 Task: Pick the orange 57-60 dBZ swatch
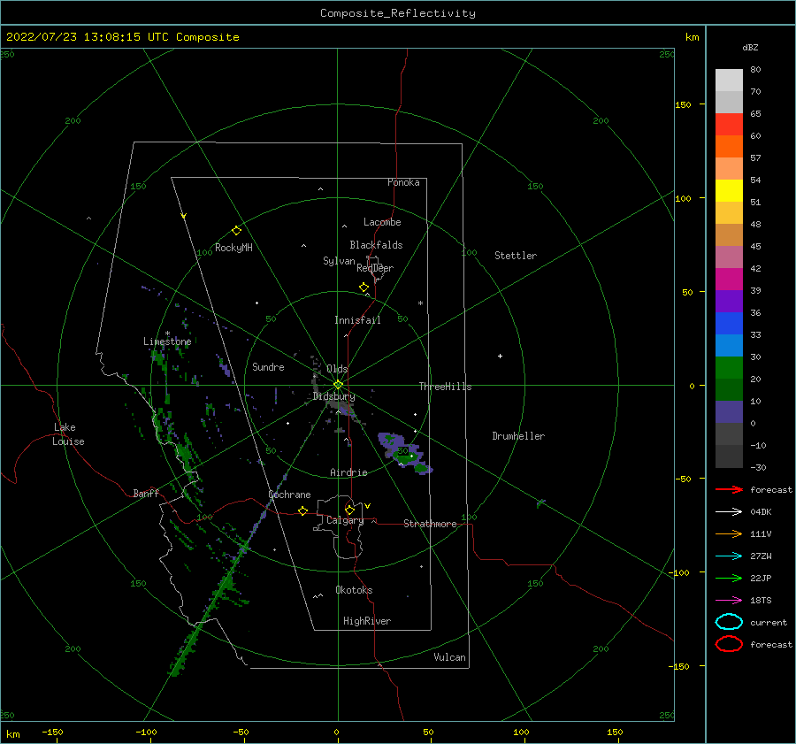[729, 147]
